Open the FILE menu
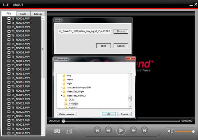Image resolution: width=198 pixels, height=140 pixels. [x=6, y=5]
